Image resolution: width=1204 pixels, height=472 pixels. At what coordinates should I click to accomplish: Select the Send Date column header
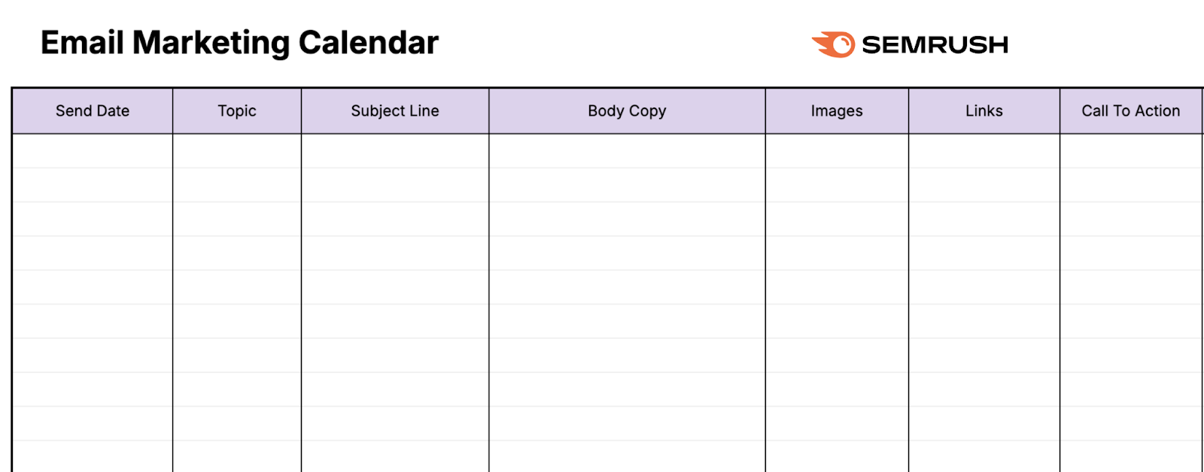[93, 111]
